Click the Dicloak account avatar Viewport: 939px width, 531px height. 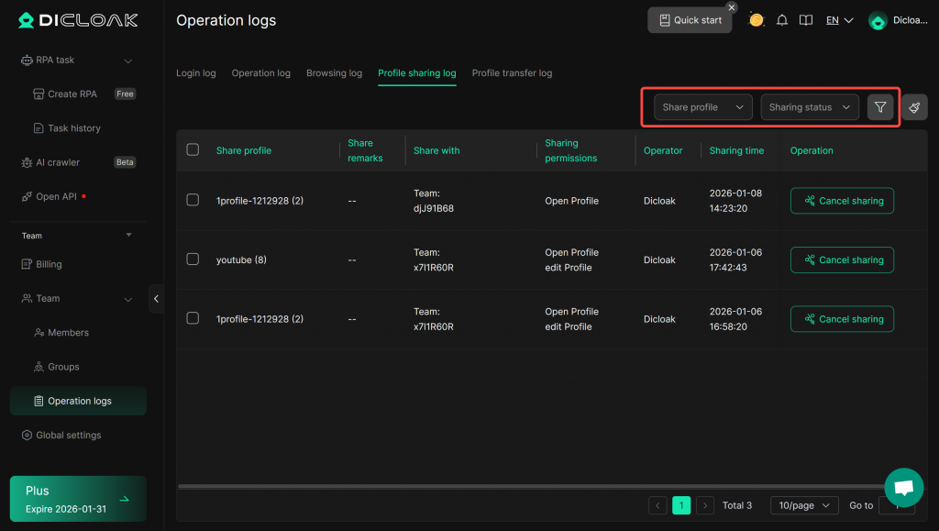(878, 21)
